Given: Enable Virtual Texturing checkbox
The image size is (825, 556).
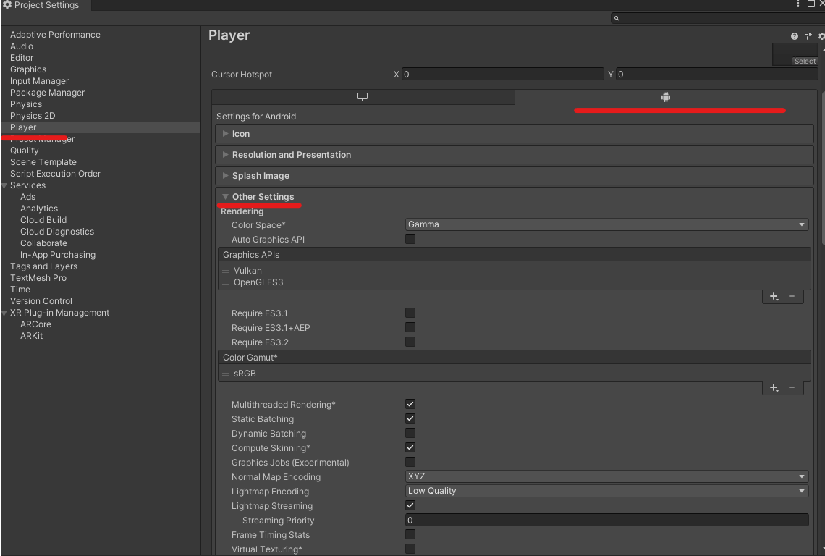Looking at the screenshot, I should tap(410, 549).
